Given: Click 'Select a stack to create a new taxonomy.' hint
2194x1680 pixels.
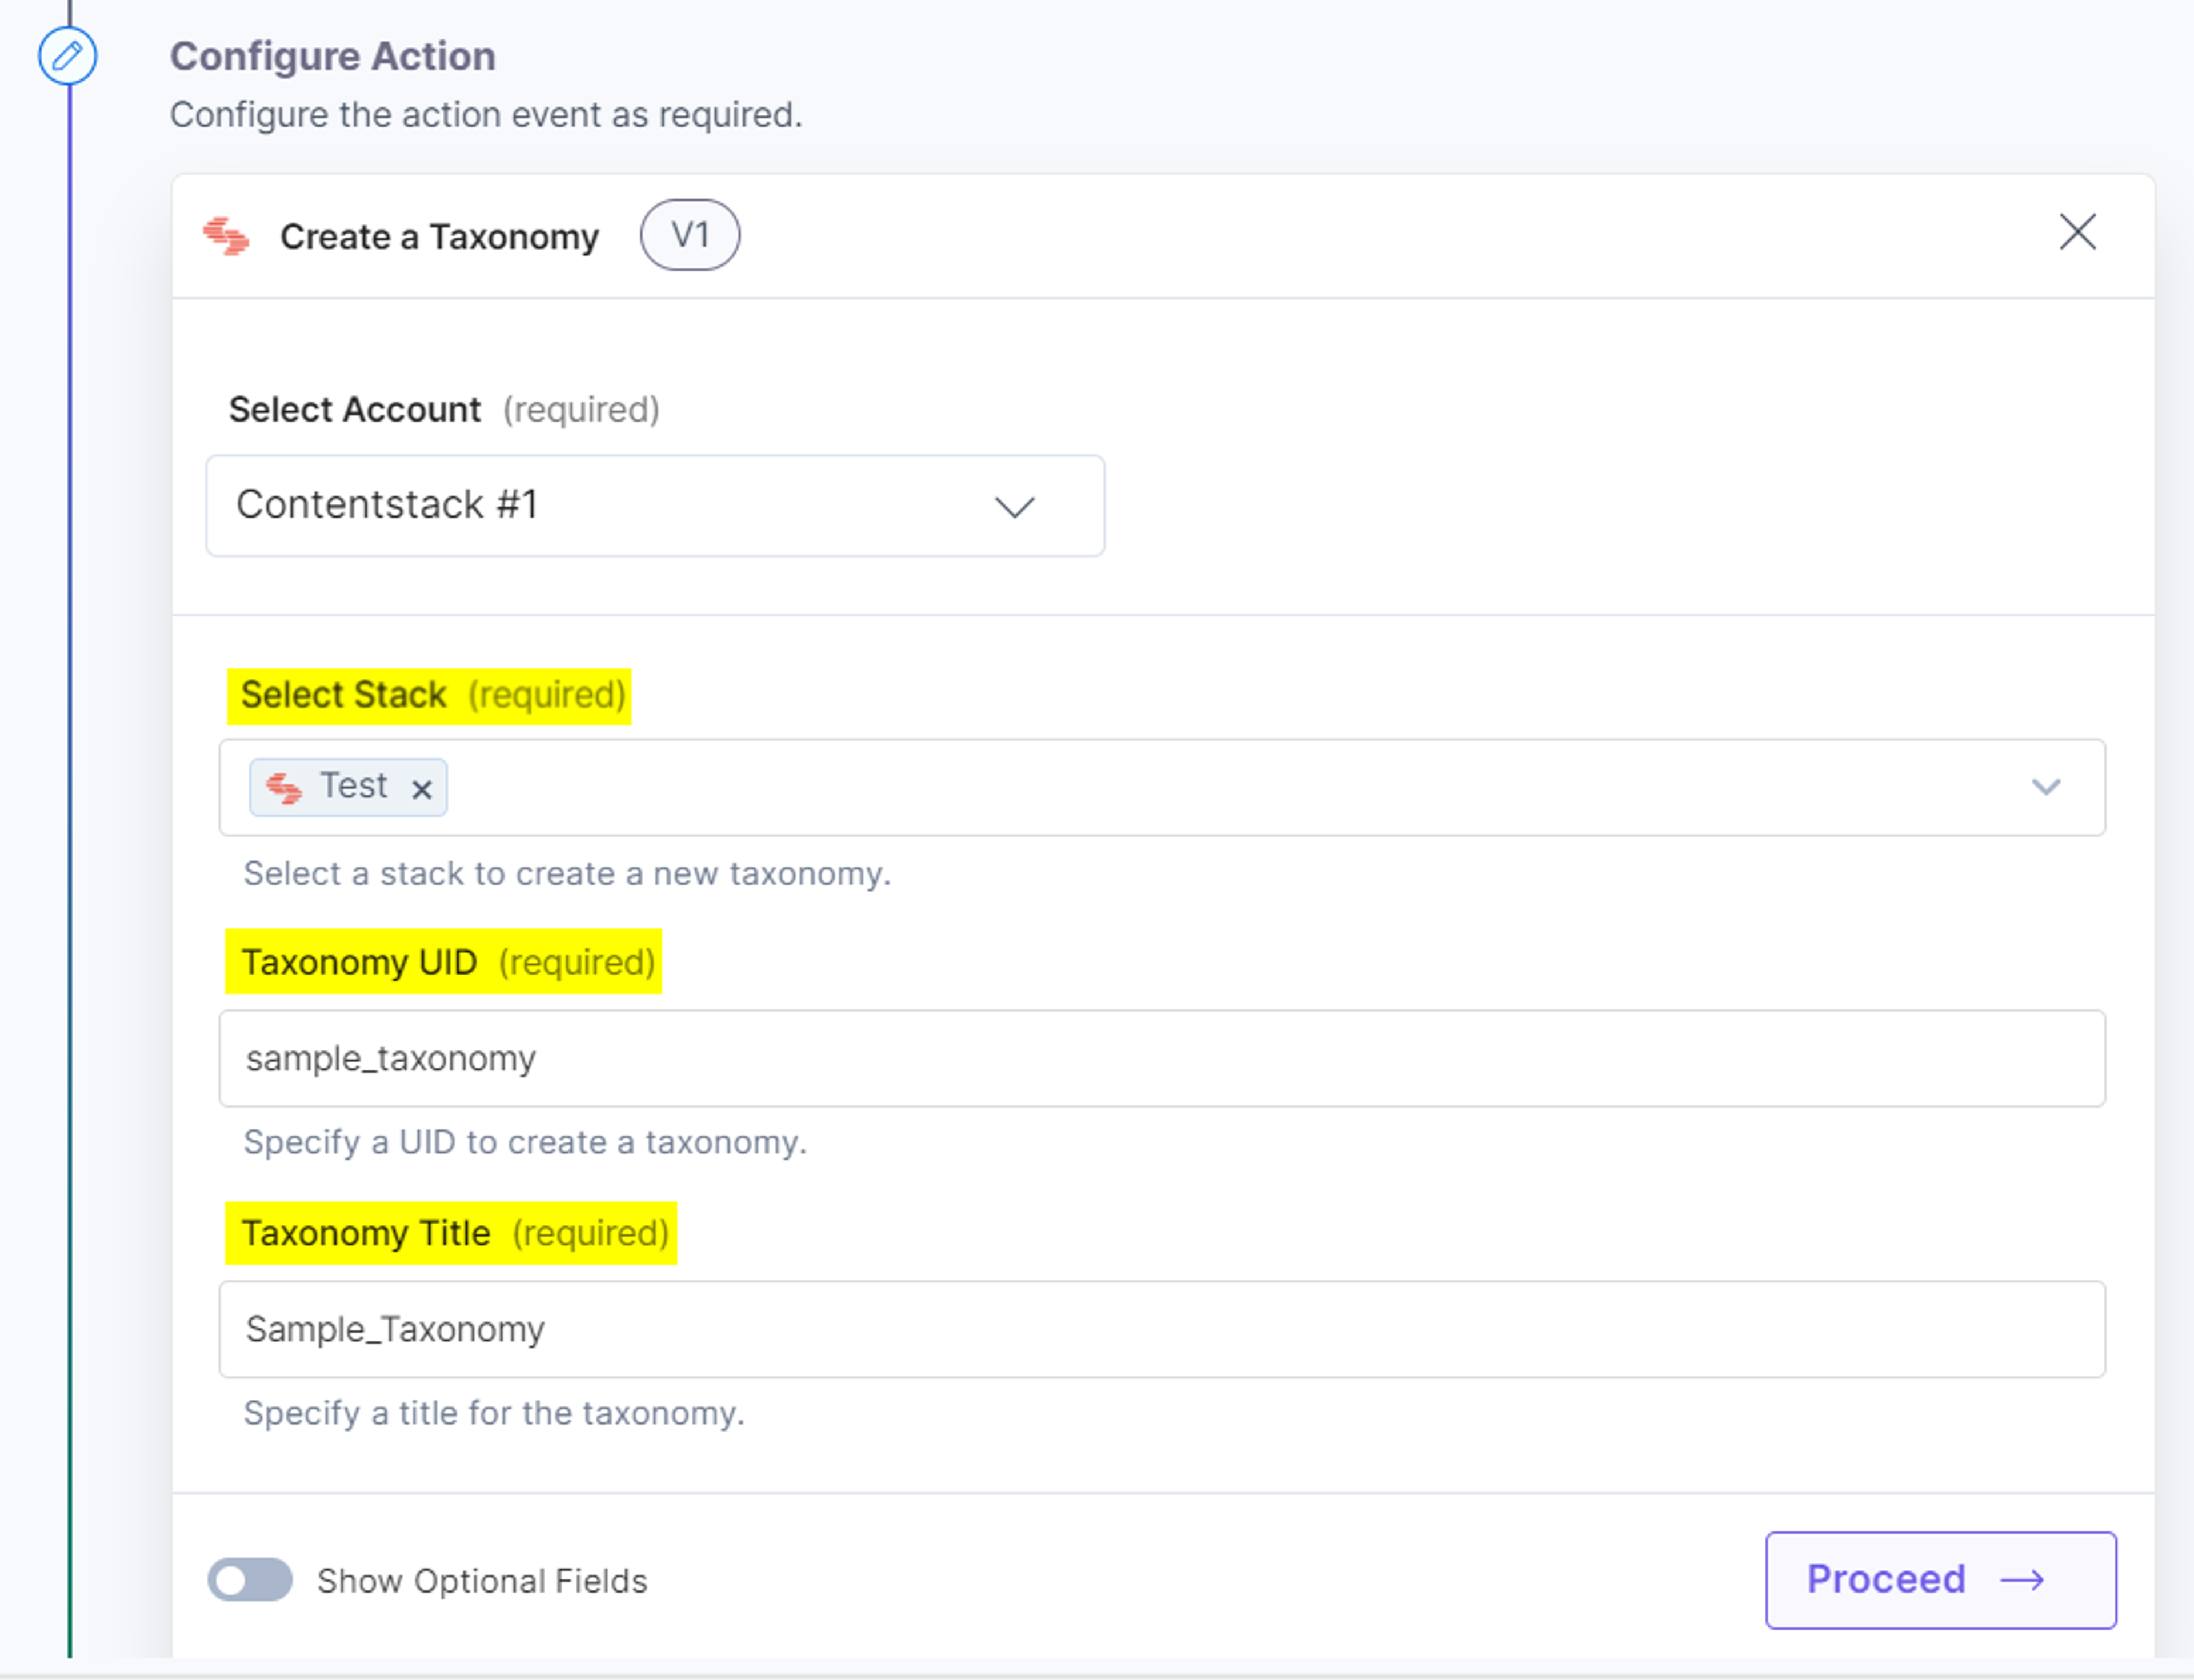Looking at the screenshot, I should [567, 873].
